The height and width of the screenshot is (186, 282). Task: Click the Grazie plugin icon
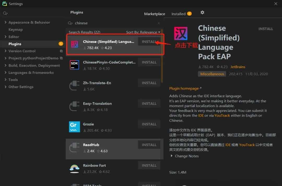(x=74, y=127)
